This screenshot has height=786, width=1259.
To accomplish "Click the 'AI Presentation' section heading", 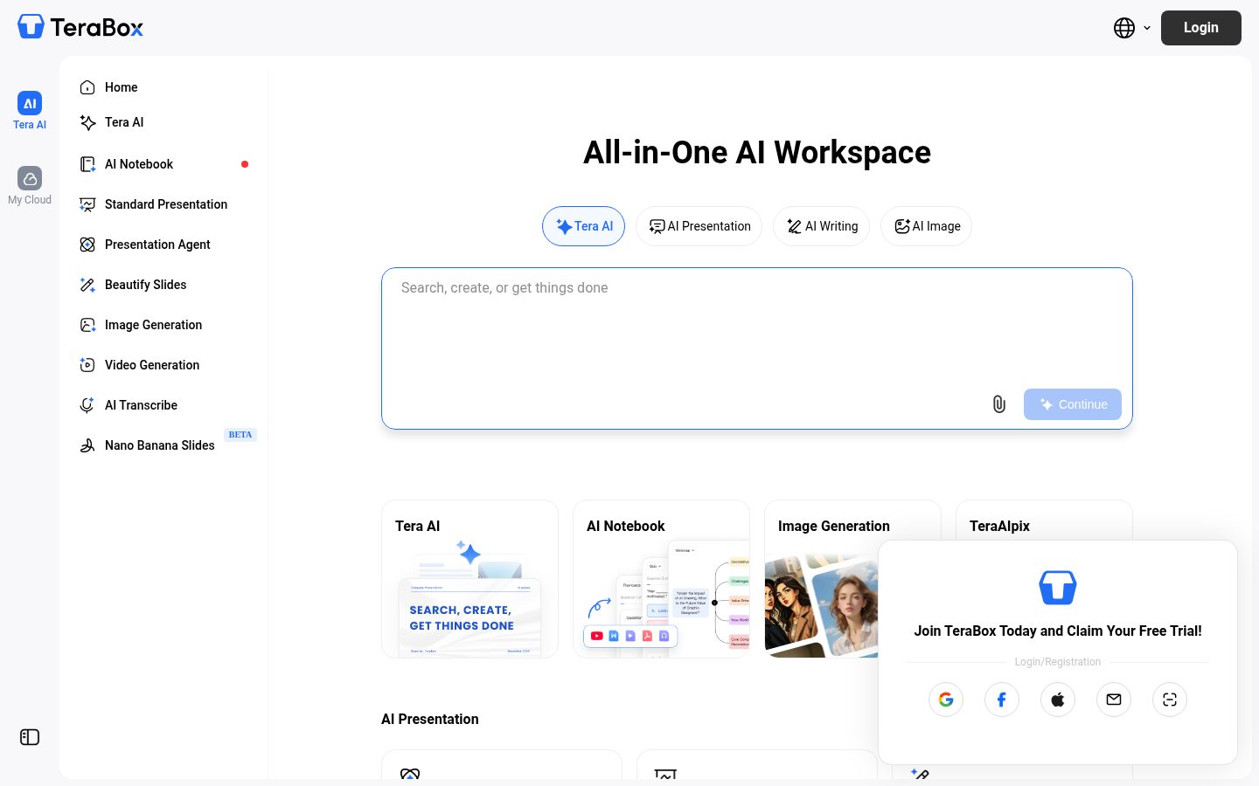I will tap(430, 719).
